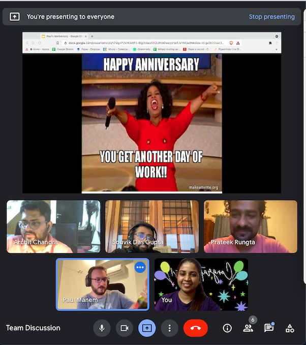Open the Calendar bookmark in the shared browser

[116, 49]
